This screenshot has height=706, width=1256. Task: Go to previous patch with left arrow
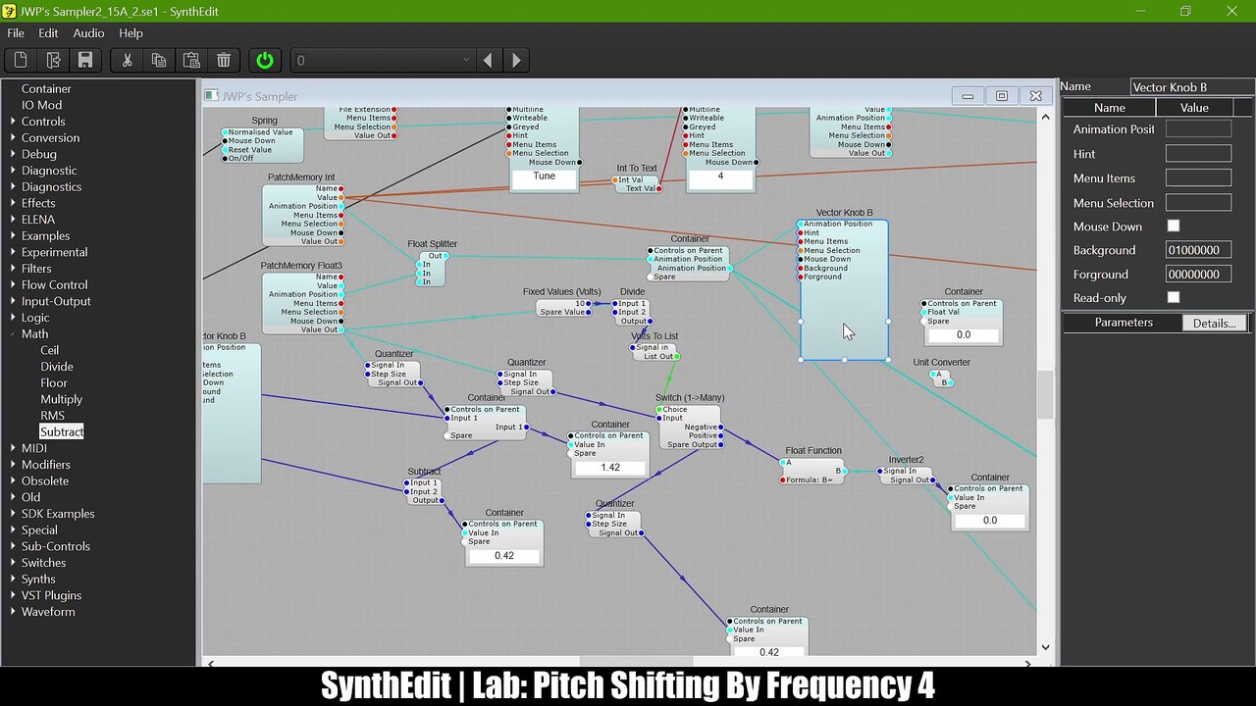click(x=488, y=61)
